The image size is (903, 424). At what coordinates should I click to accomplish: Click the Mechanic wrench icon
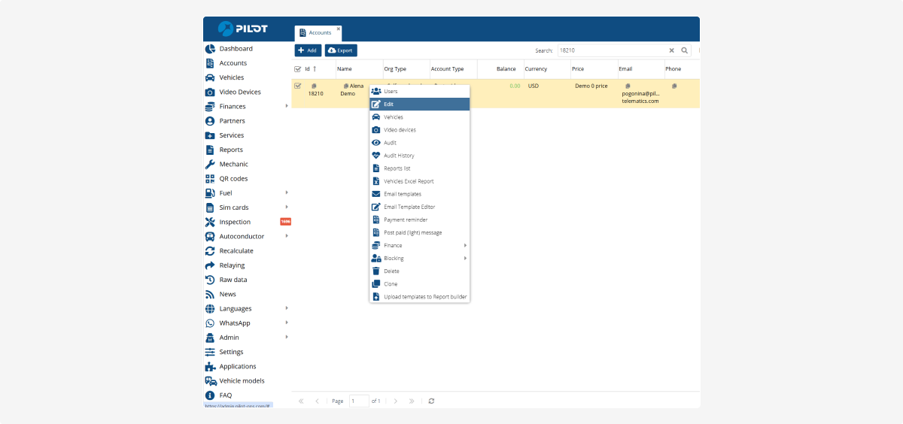(210, 165)
